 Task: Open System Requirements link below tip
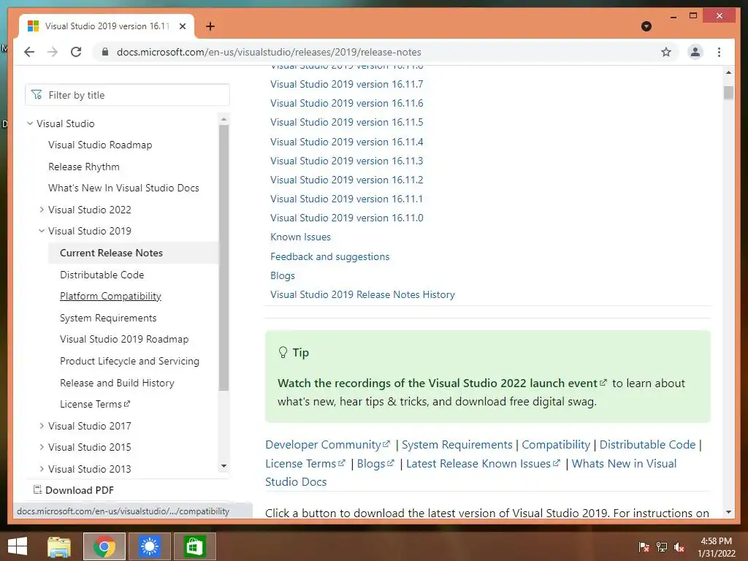457,445
